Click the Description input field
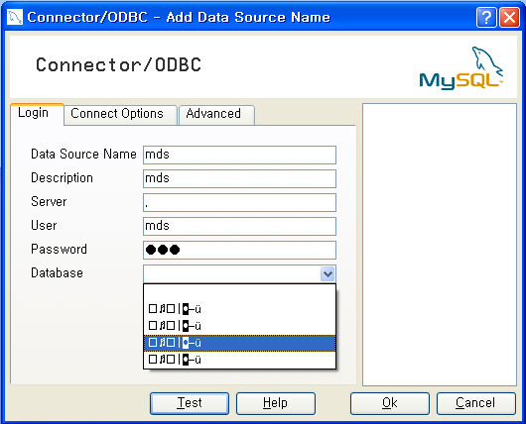Viewport: 526px width, 424px height. pos(239,178)
